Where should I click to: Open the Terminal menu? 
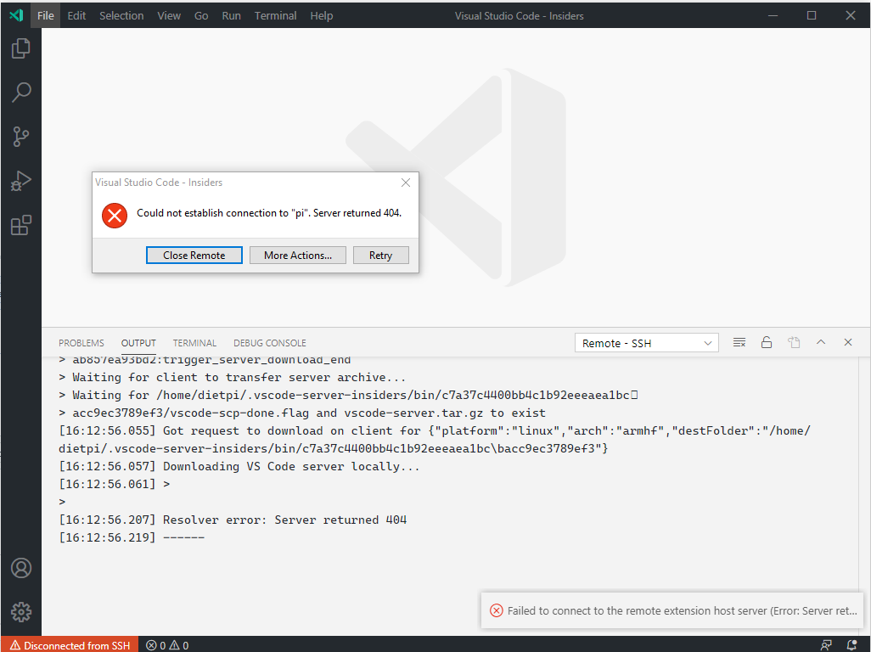tap(275, 15)
